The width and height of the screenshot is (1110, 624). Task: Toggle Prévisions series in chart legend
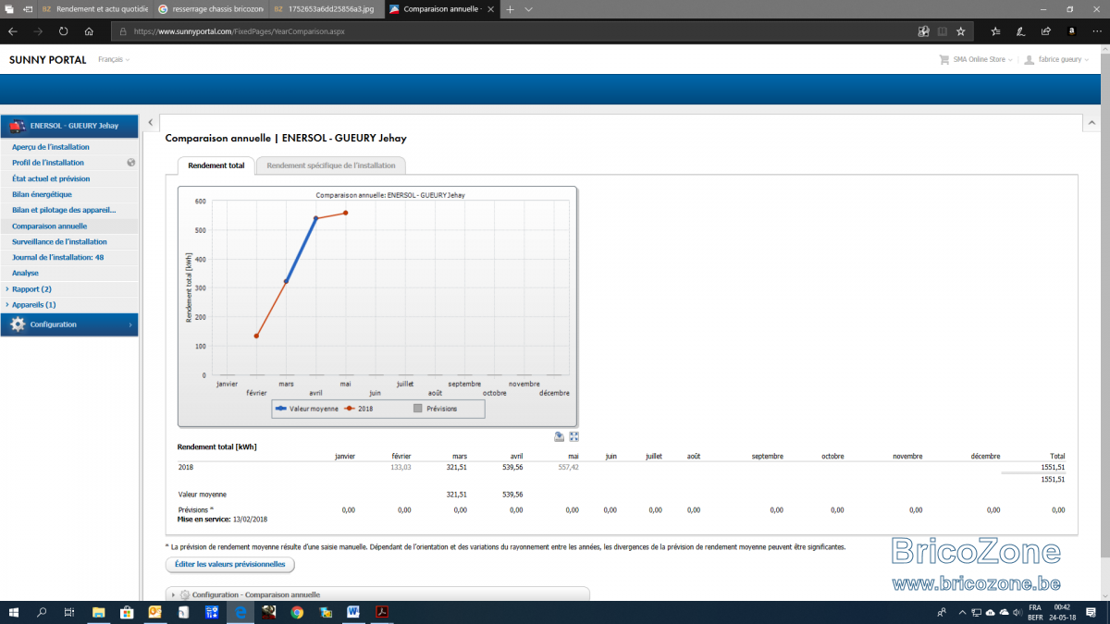tap(435, 408)
